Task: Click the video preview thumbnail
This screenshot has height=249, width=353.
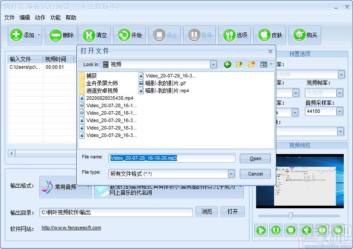Action: coord(300,181)
